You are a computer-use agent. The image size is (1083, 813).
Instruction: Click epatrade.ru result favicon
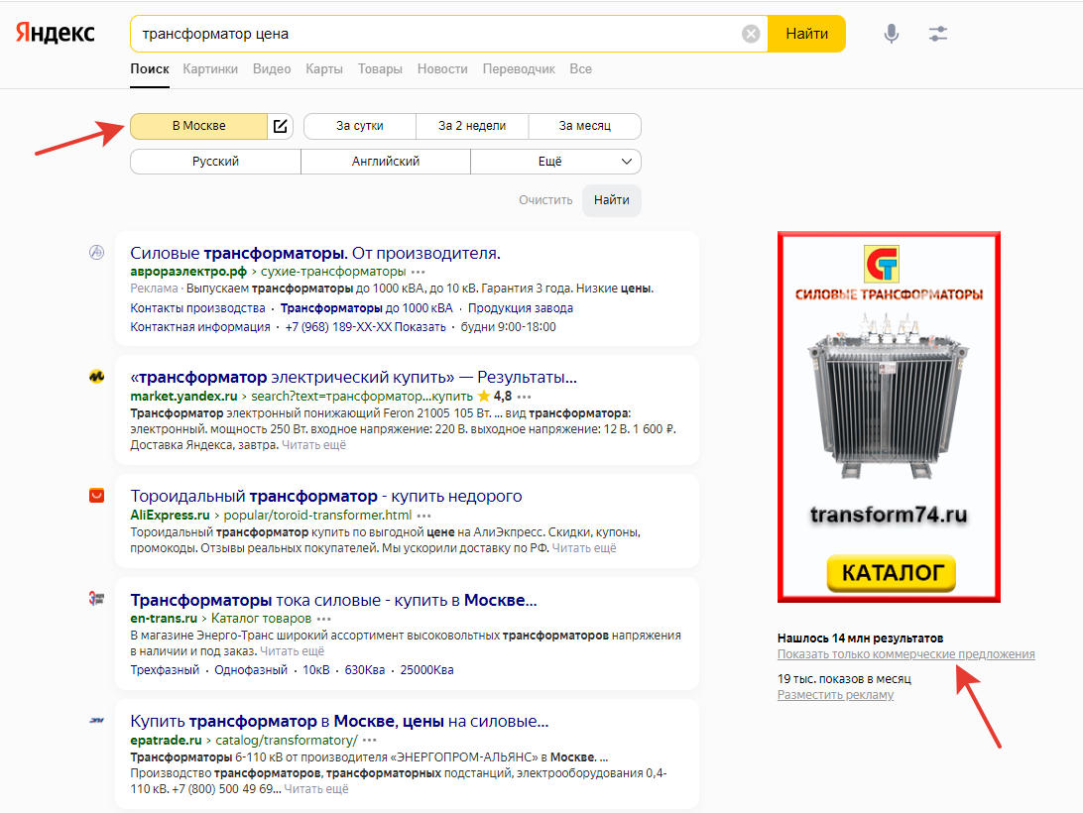point(97,720)
